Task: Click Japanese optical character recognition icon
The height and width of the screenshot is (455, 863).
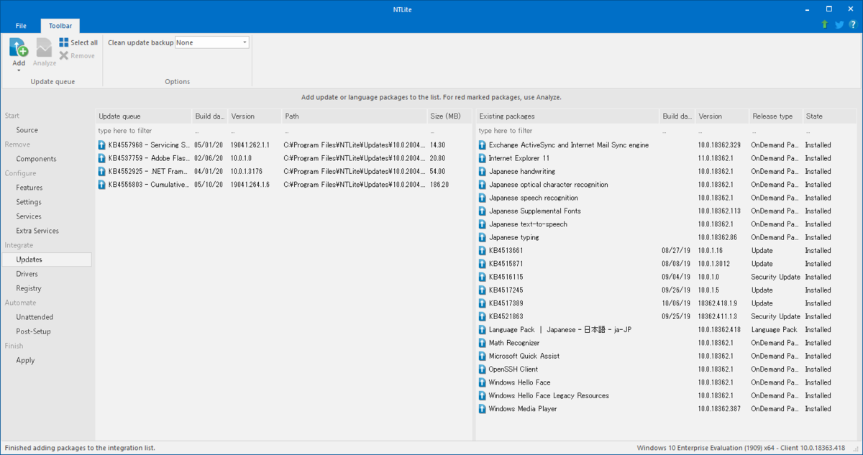Action: [483, 185]
